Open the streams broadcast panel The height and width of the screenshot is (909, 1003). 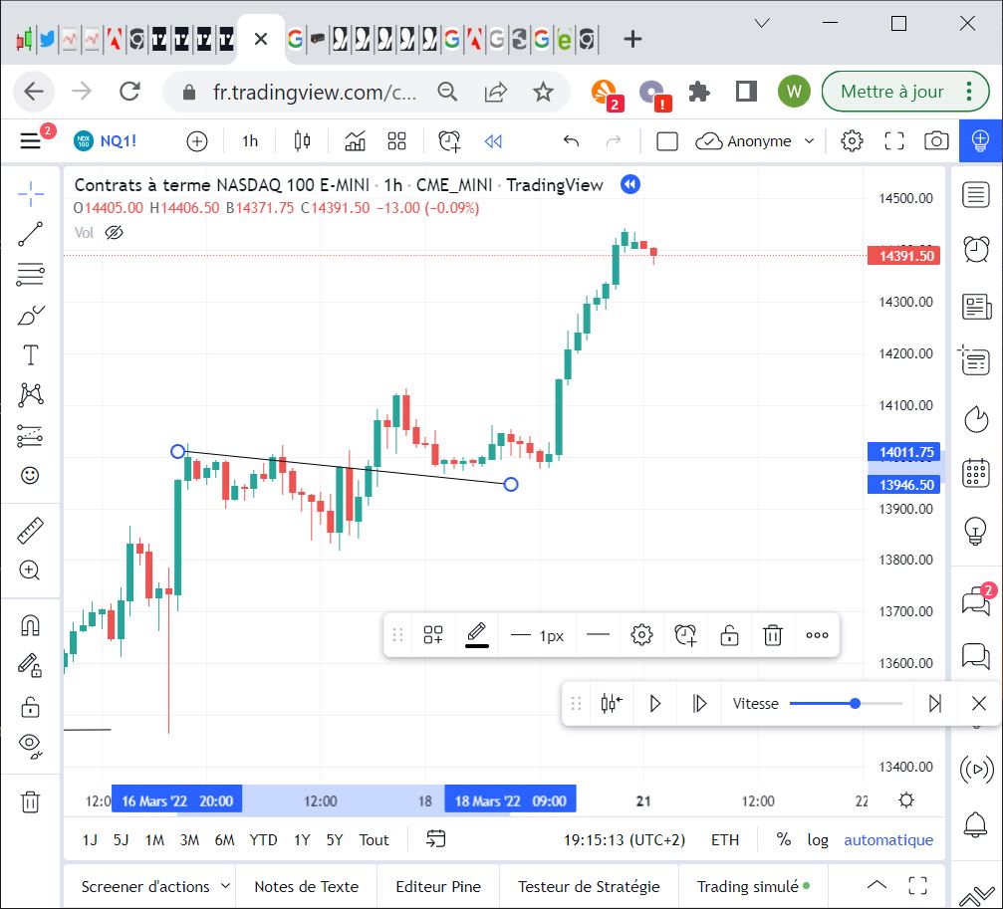click(977, 769)
